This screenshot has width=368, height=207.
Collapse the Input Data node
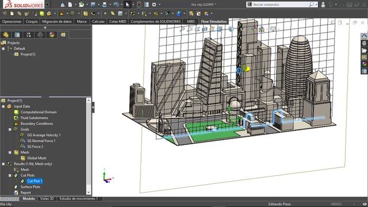coord(3,106)
